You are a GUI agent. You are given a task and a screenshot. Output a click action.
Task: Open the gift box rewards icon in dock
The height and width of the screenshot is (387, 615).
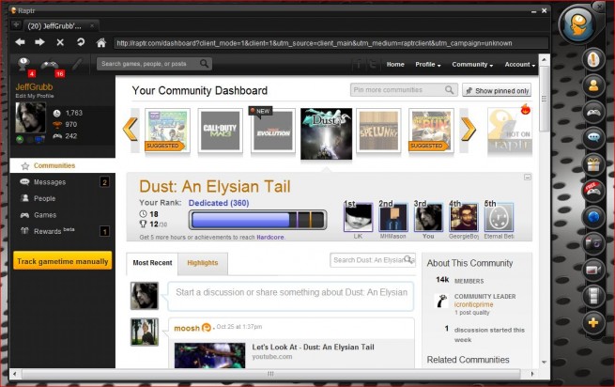[x=593, y=164]
